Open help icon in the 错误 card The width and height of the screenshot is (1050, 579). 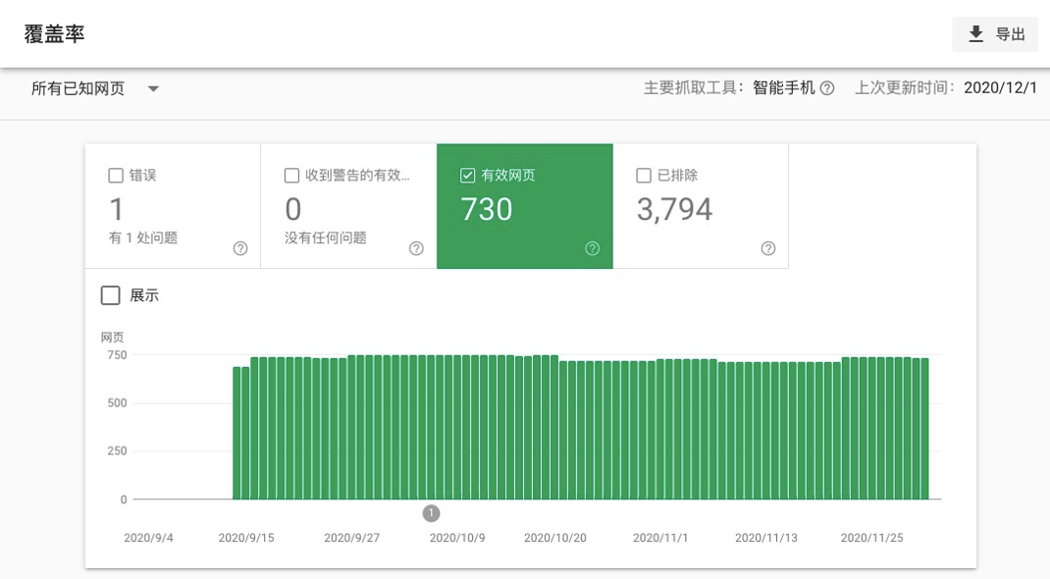240,248
